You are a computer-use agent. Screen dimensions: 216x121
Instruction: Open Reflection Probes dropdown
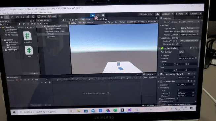[x=190, y=31]
